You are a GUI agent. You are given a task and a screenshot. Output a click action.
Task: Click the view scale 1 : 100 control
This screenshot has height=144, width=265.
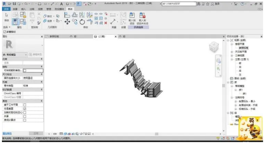pos(52,134)
